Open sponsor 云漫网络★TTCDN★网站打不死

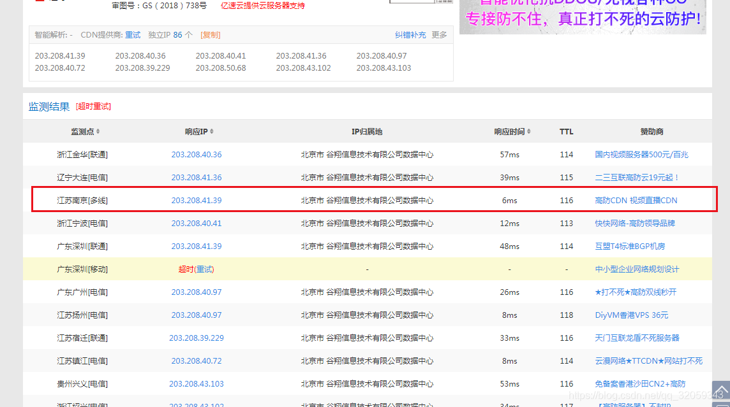click(x=648, y=361)
